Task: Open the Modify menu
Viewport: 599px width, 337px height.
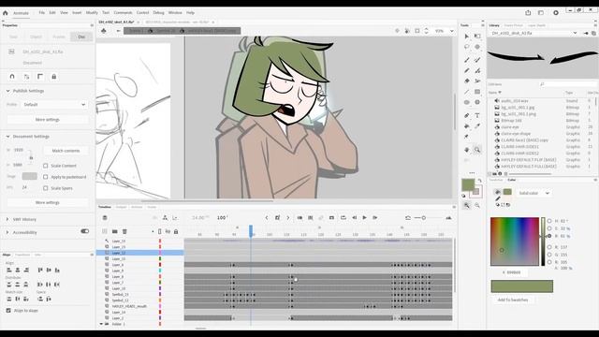Action: pyautogui.click(x=92, y=12)
